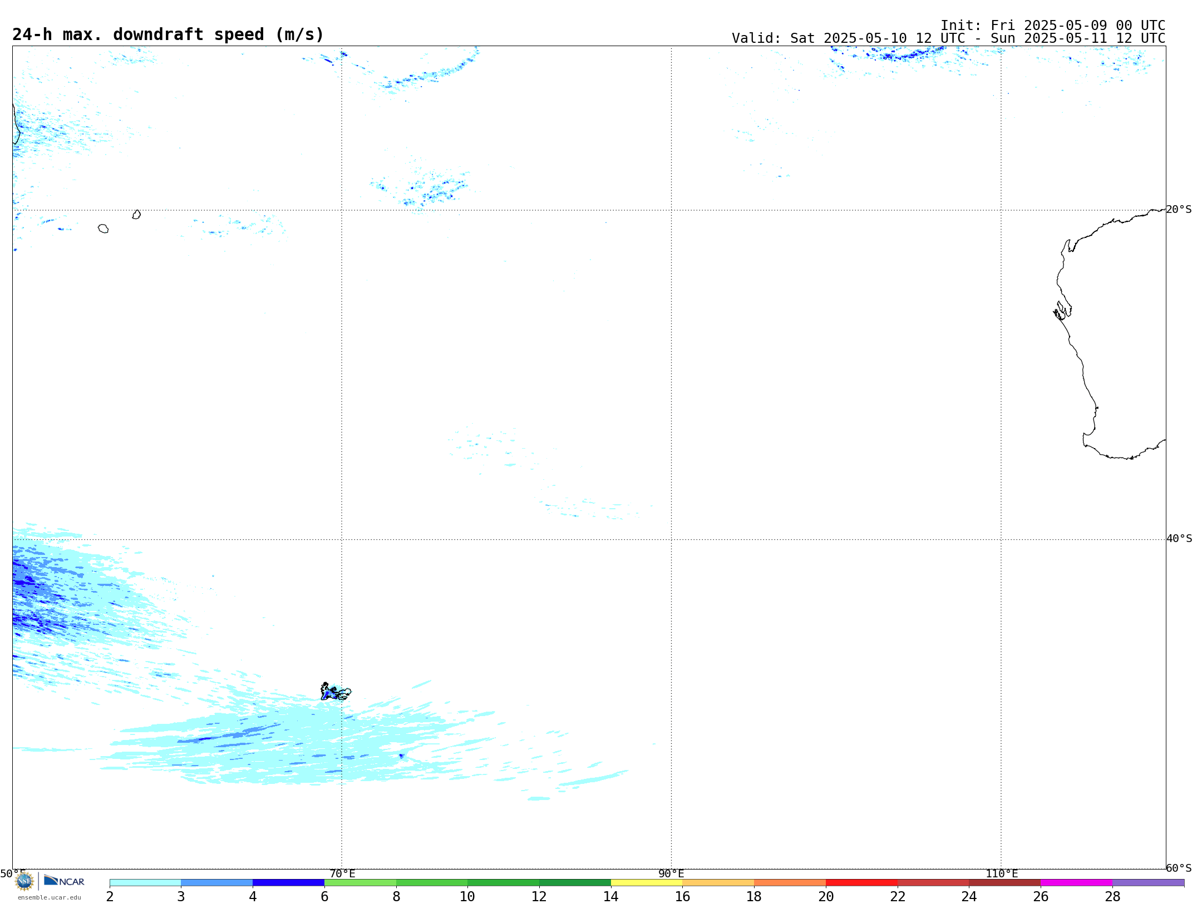This screenshot has height=904, width=1202.
Task: Click the 20°S latitude label
Action: 1179,210
